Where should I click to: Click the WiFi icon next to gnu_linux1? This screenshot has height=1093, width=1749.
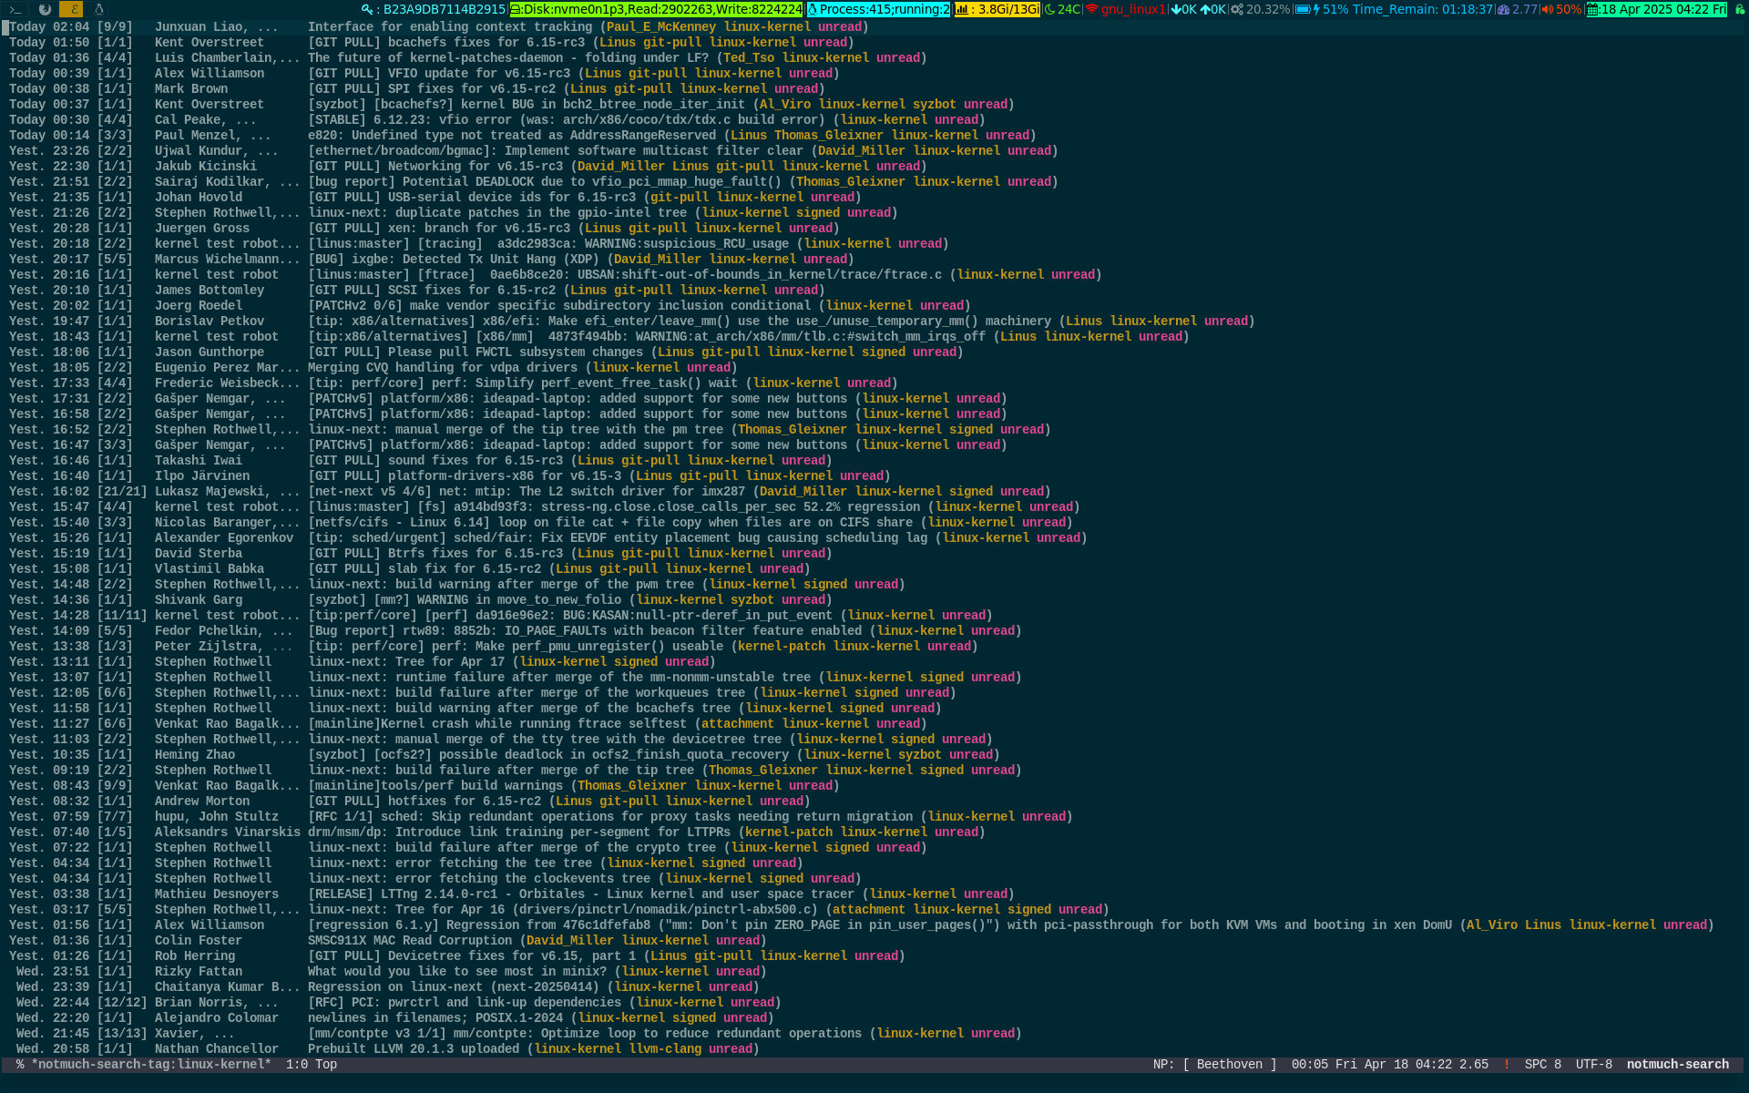1091,9
